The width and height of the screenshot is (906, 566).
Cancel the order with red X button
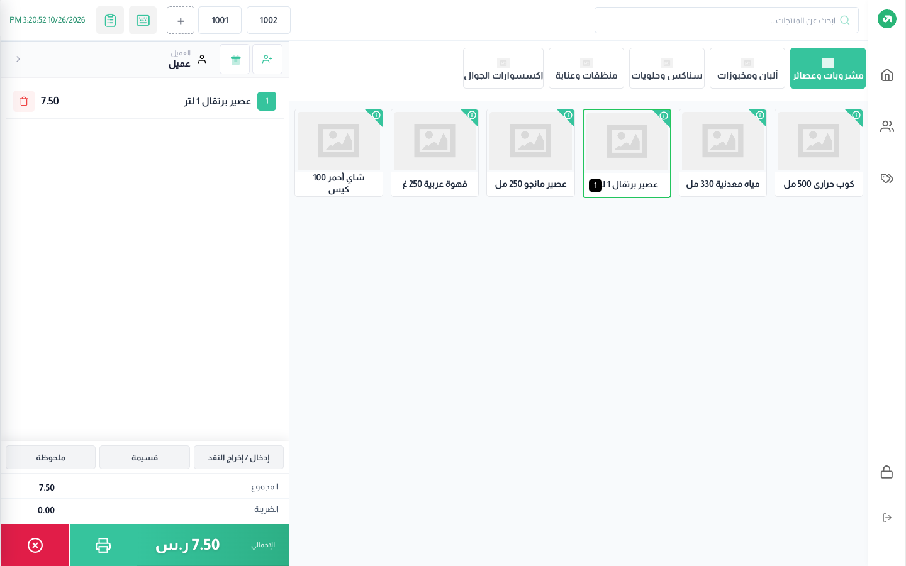pos(35,545)
